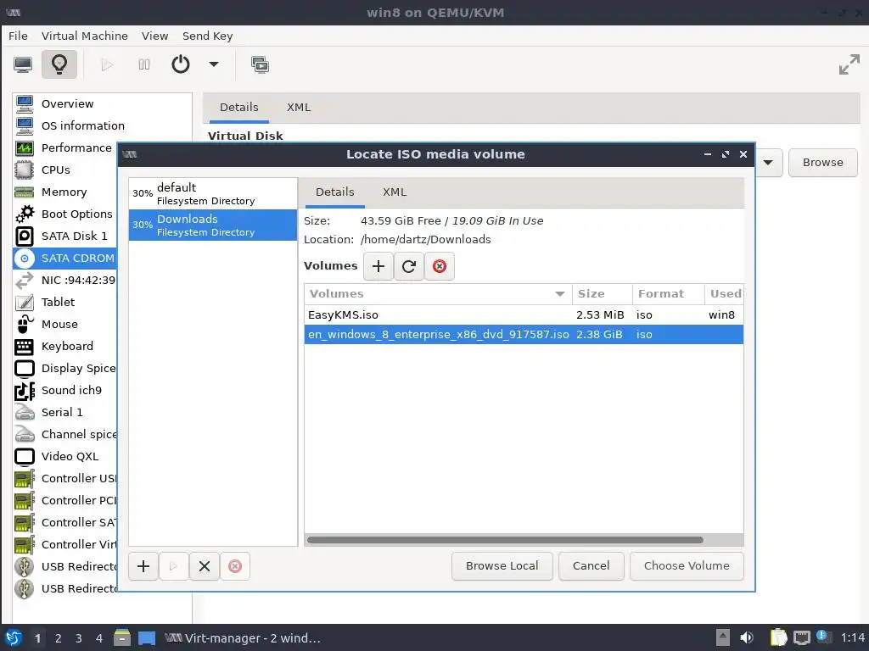Cancel the ISO locate dialog

point(591,565)
